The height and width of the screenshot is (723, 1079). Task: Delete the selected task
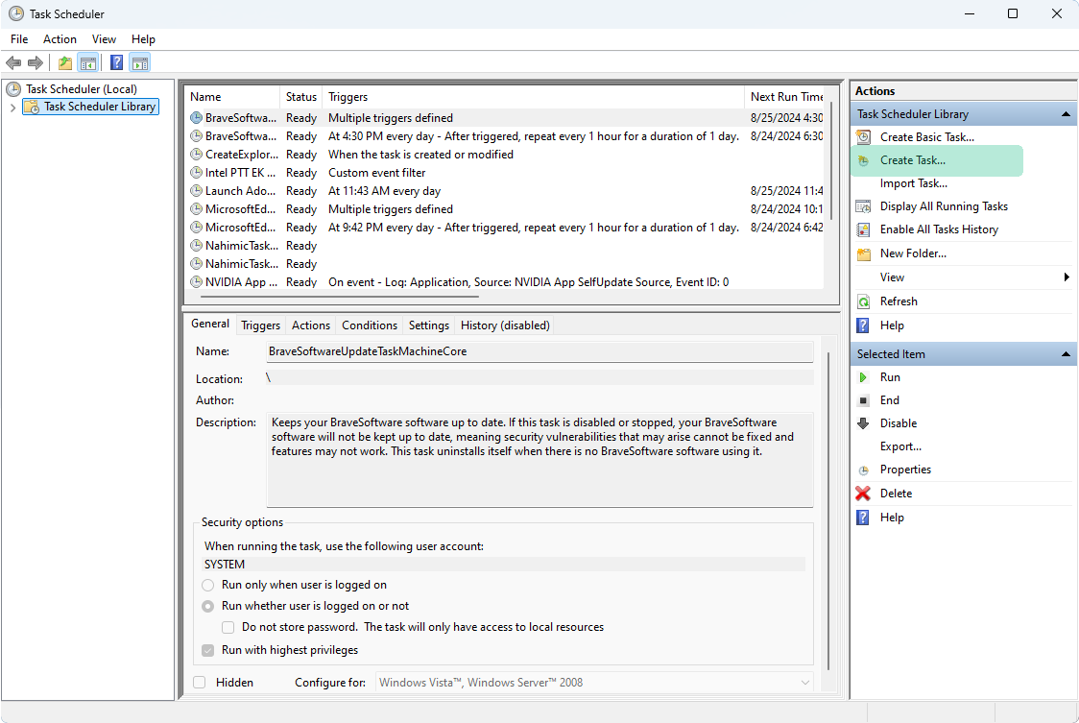coord(895,493)
